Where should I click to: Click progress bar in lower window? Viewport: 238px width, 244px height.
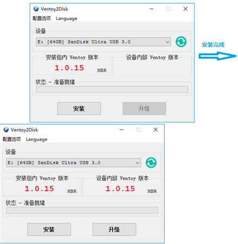point(82,210)
